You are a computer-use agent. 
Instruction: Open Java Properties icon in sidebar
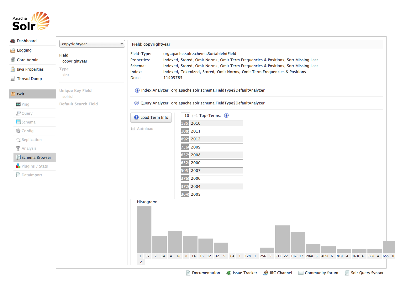coord(13,69)
